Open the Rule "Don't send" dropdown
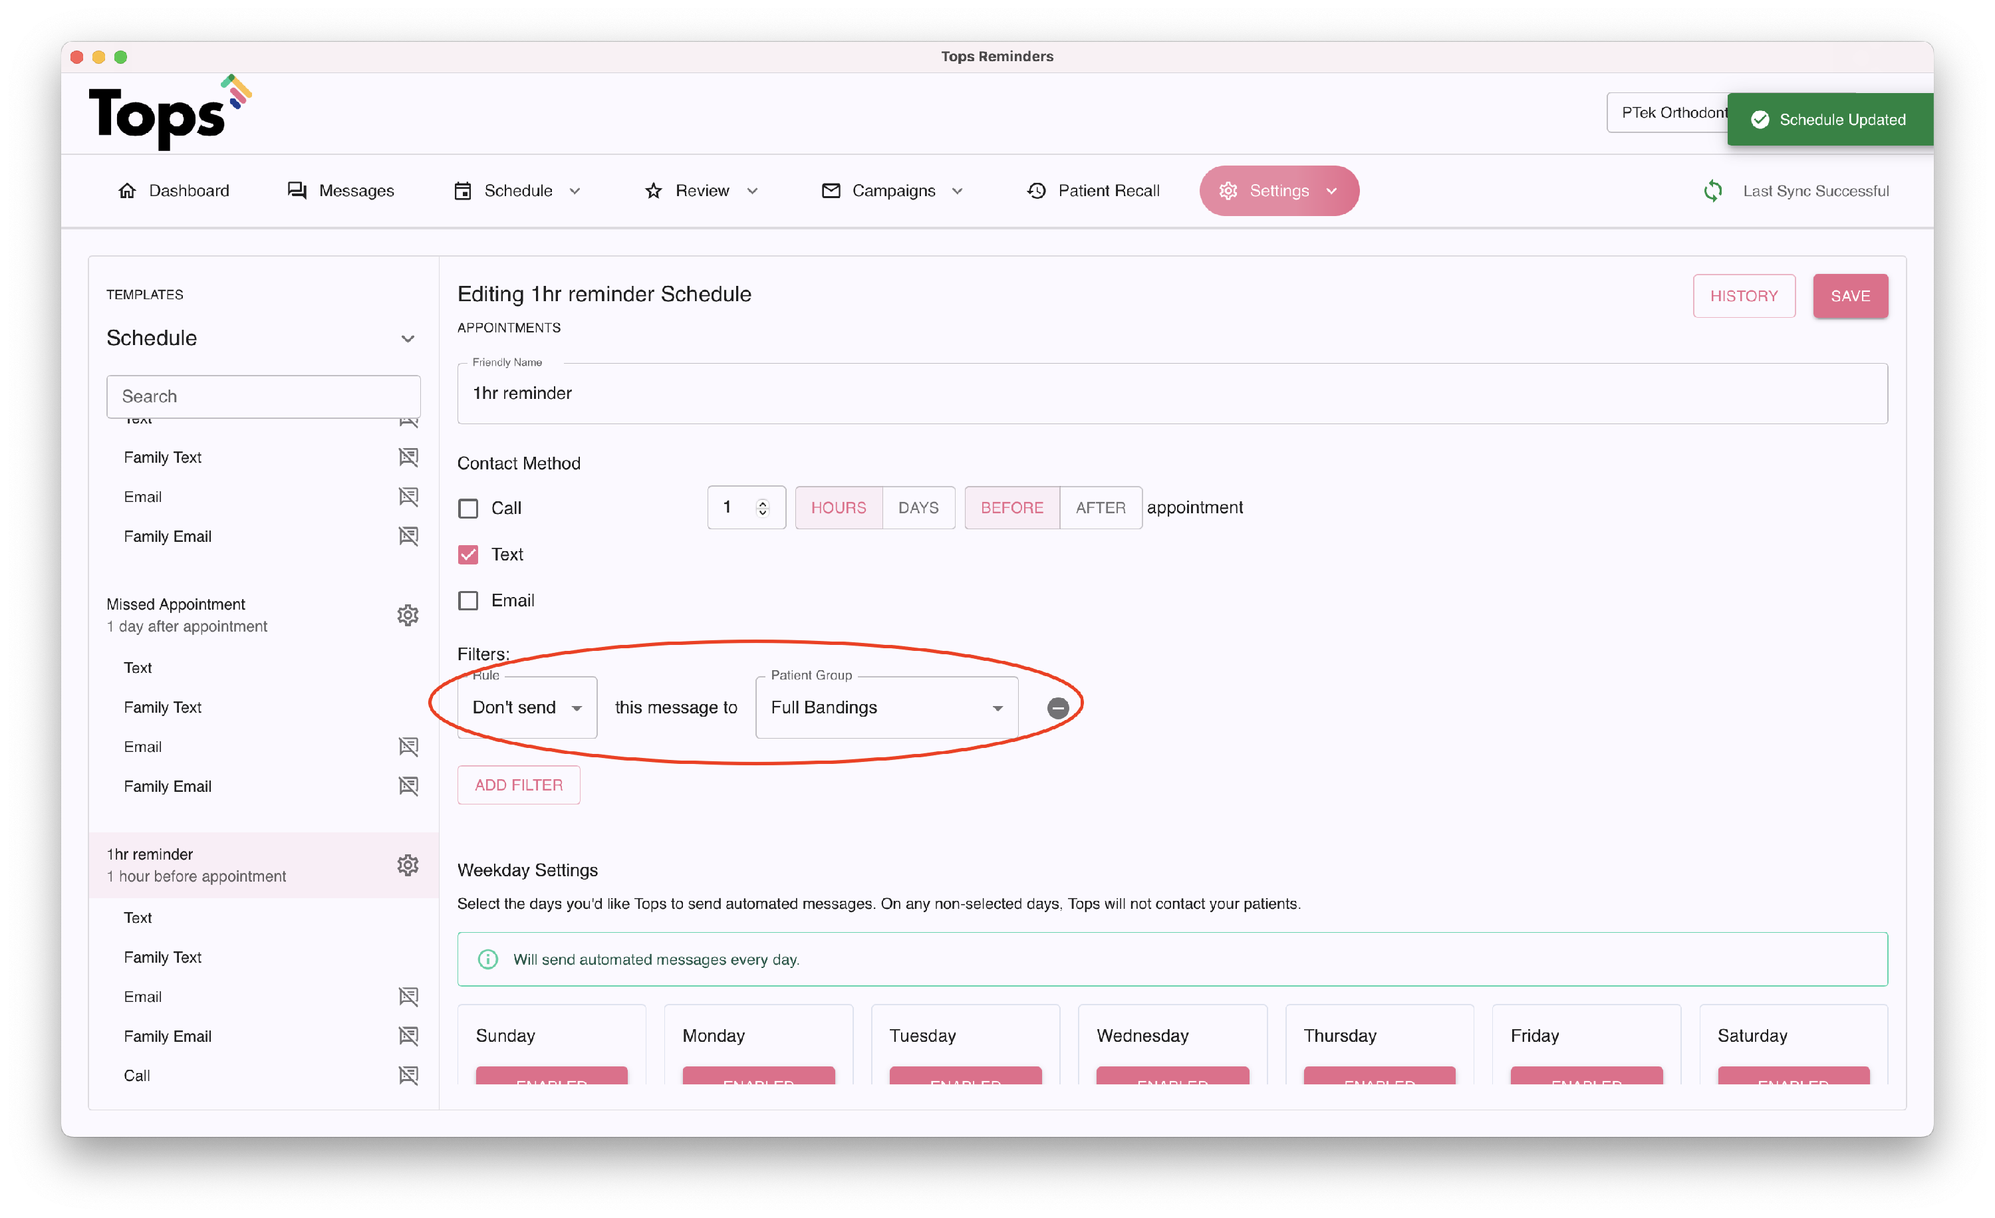Screen dimensions: 1995x1218 [527, 708]
